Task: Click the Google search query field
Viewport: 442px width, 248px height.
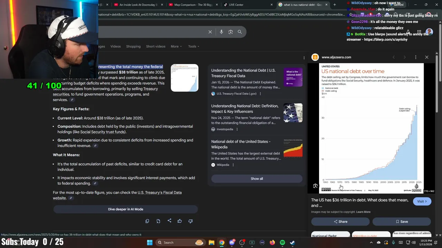Action: 152,32
